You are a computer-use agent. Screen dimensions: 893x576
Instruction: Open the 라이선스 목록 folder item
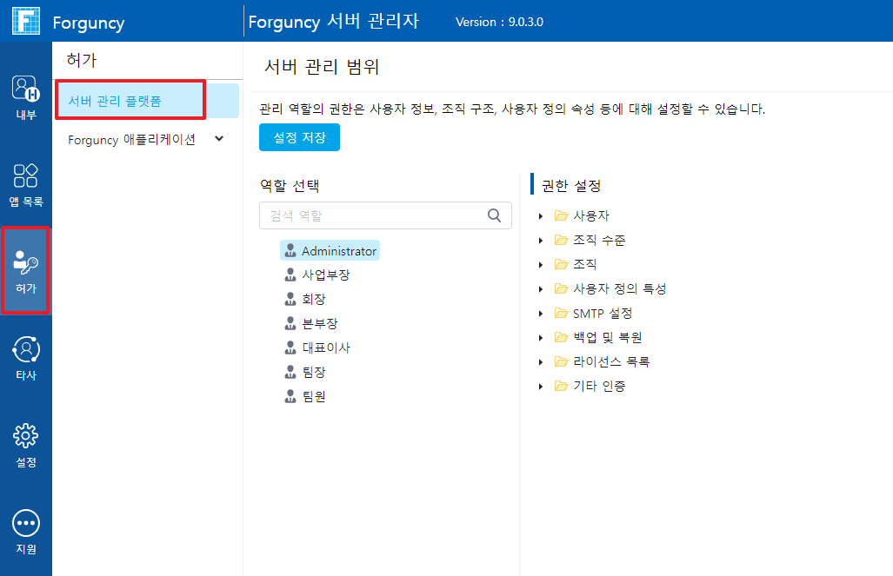(x=610, y=361)
